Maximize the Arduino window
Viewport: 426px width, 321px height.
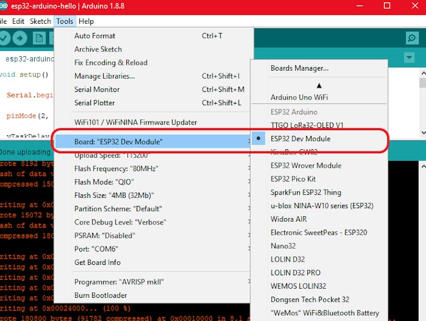point(387,6)
